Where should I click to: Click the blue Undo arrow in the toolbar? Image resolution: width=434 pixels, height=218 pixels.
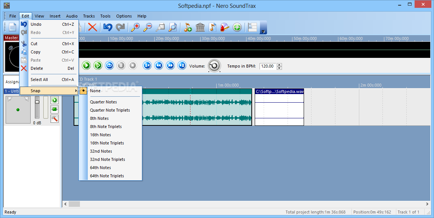(108, 27)
